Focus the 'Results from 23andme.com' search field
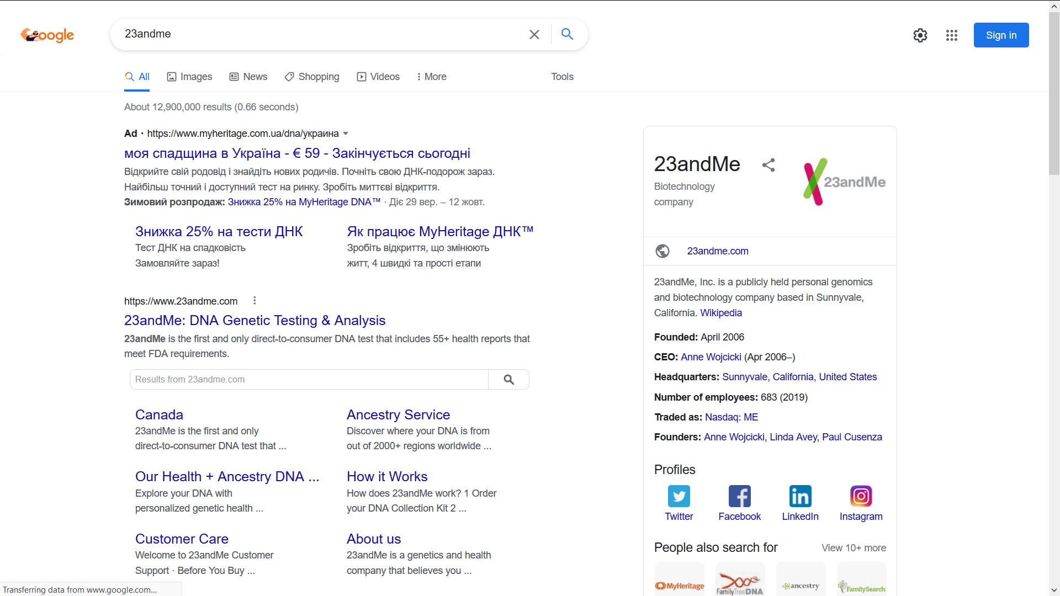This screenshot has width=1060, height=596. tap(309, 379)
